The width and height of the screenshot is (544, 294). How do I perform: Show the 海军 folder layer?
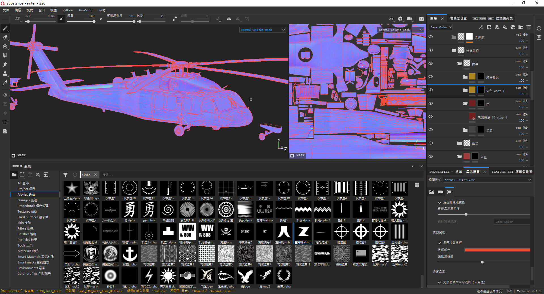[431, 143]
